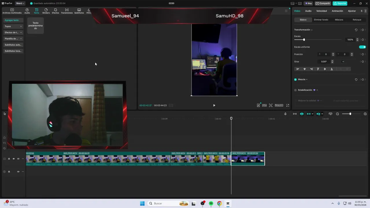The width and height of the screenshot is (370, 208).
Task: Open the Archivos multimedia panel
Action: point(12,11)
